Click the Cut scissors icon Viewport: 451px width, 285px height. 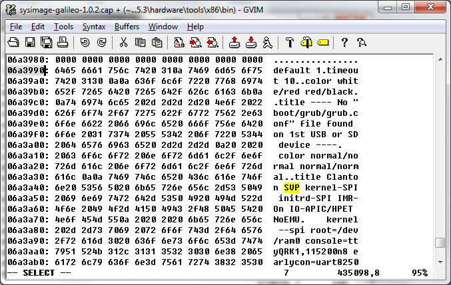click(x=123, y=43)
